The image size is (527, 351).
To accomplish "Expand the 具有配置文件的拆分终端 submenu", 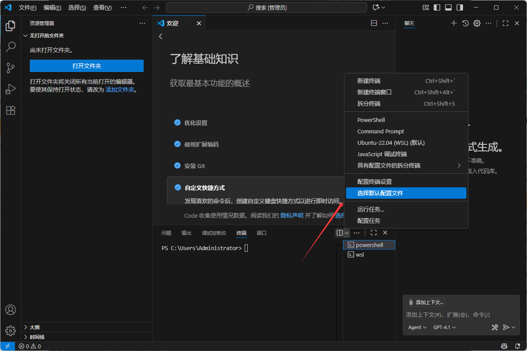I will (406, 165).
